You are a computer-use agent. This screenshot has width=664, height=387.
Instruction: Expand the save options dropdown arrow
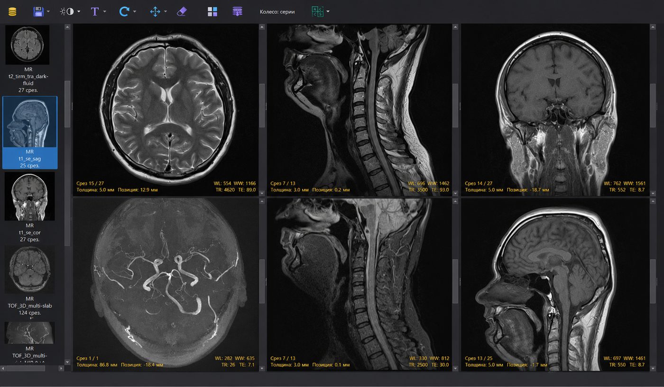coord(48,12)
